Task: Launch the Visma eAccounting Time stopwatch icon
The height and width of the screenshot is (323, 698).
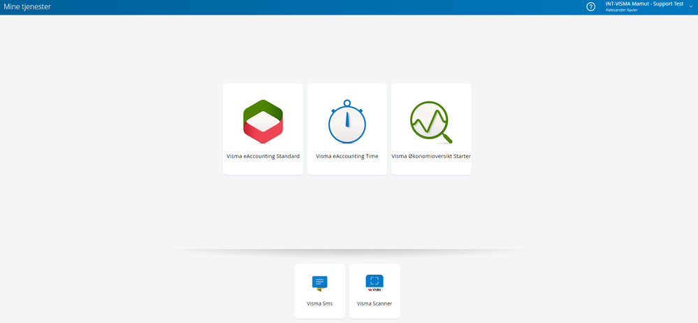Action: click(347, 121)
